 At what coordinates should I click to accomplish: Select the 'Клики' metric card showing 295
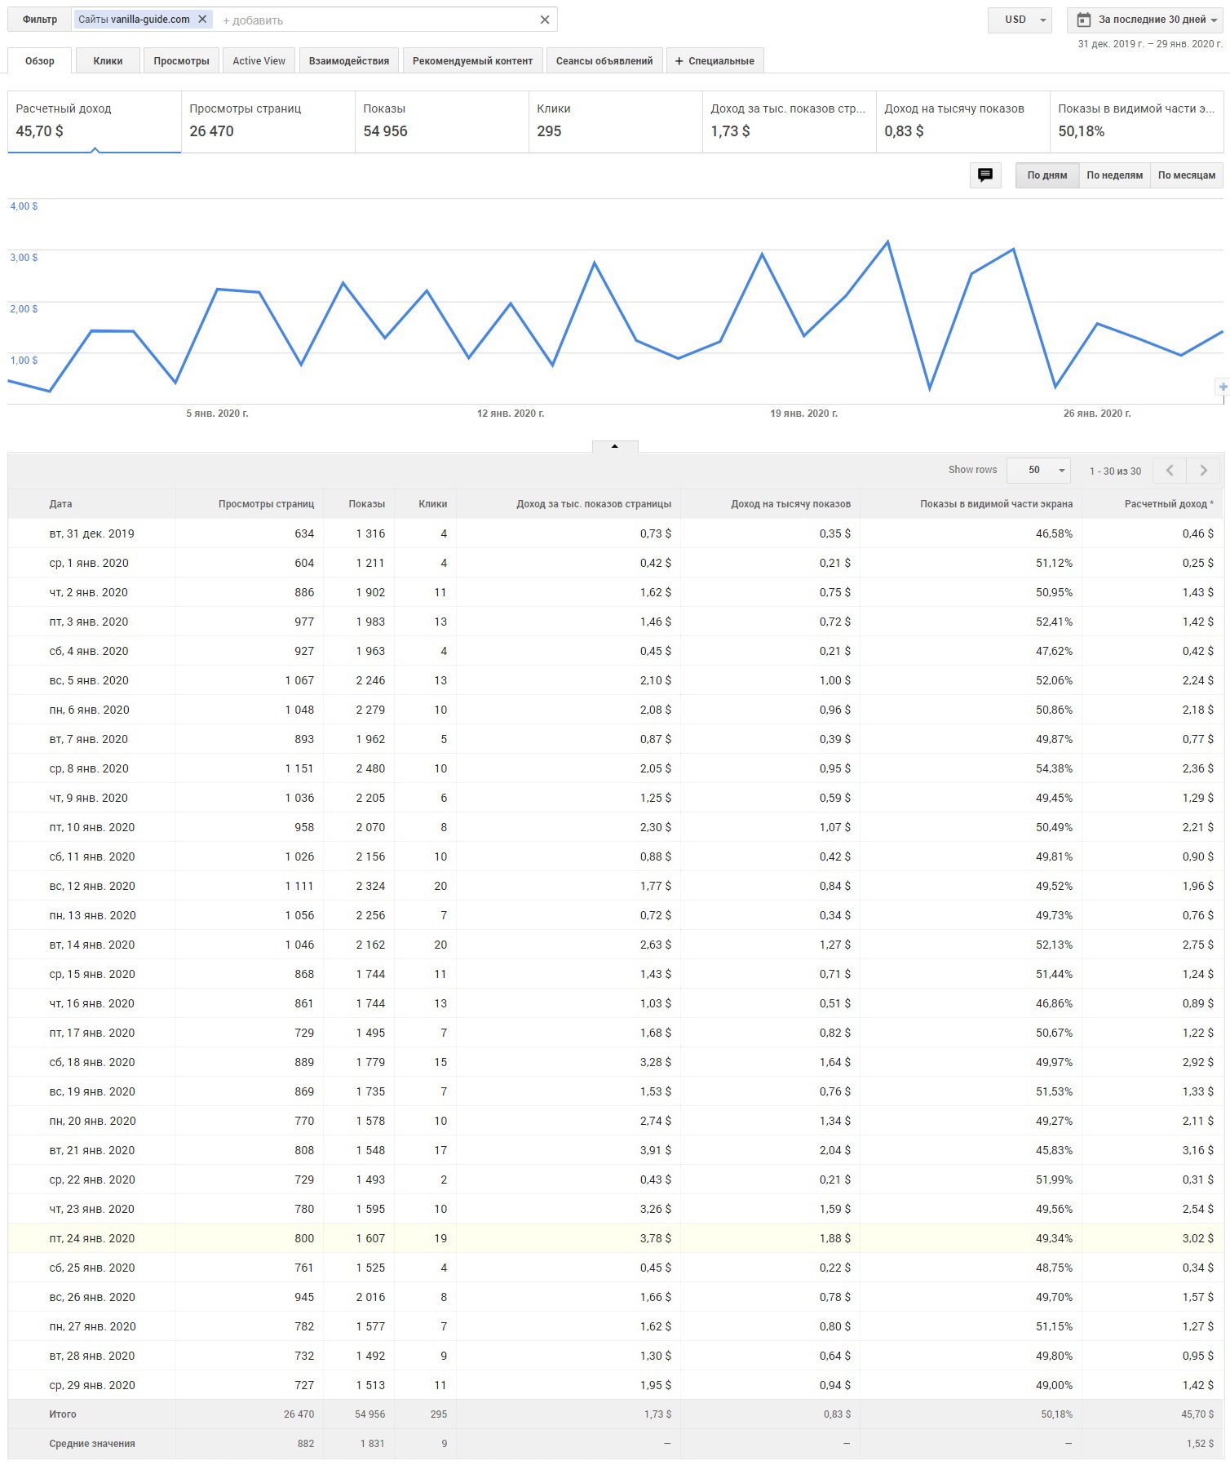tap(616, 122)
